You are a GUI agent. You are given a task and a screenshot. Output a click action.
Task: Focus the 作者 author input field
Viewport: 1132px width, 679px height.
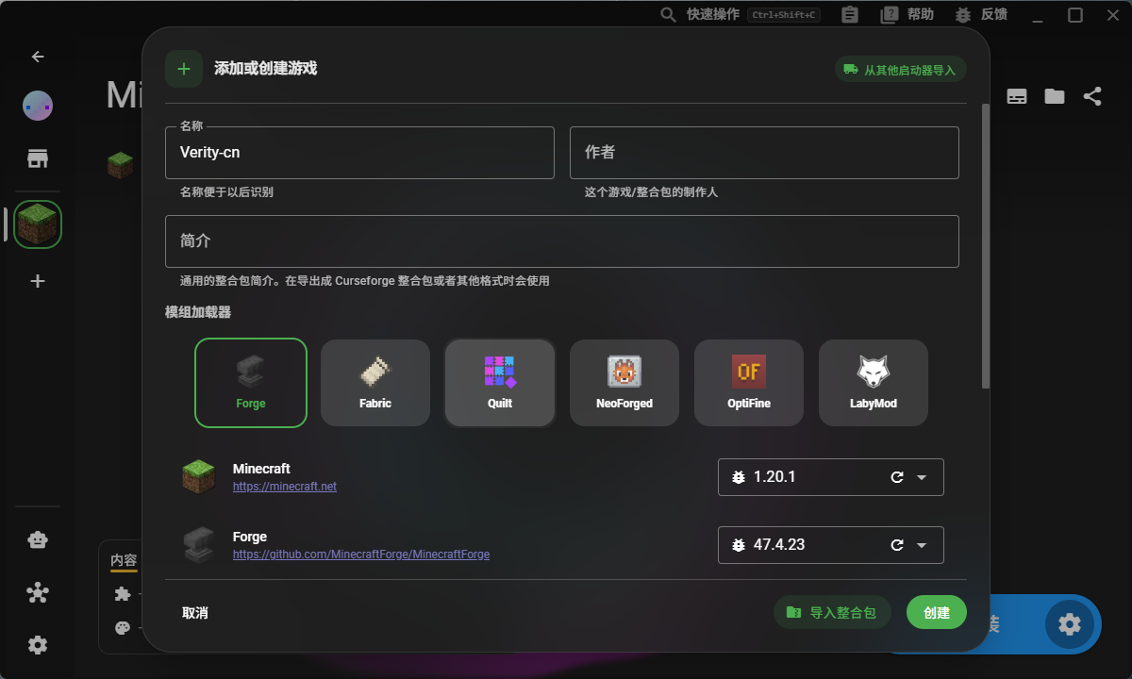[764, 153]
